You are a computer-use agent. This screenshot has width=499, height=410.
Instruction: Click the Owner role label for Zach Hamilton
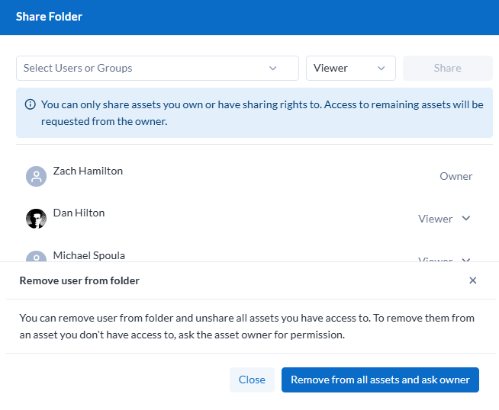pyautogui.click(x=456, y=176)
